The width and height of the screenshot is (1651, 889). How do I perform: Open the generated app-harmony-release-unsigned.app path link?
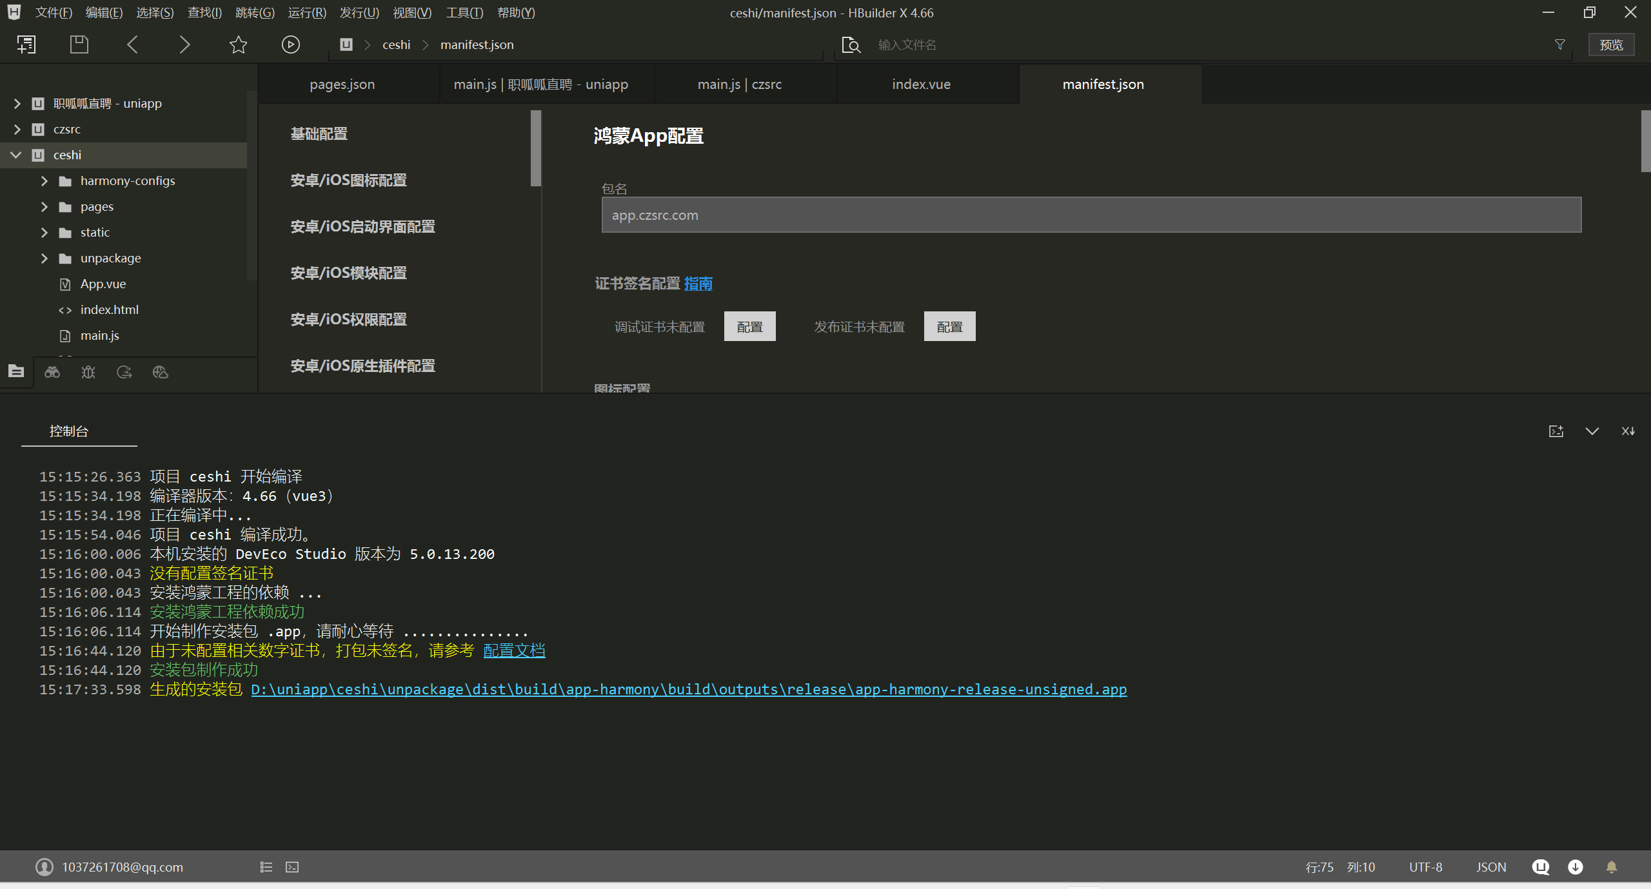tap(689, 689)
